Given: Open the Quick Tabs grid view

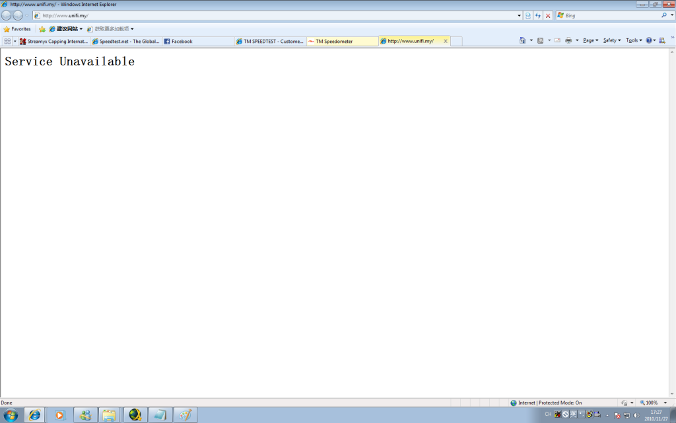Looking at the screenshot, I should pos(7,41).
